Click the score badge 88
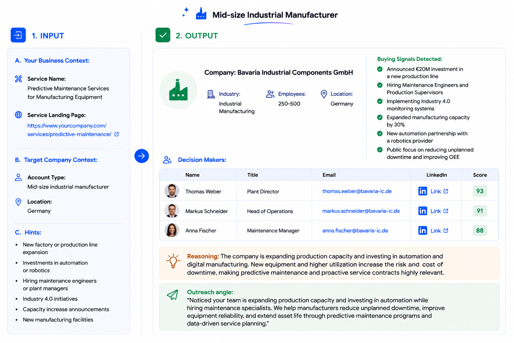 coord(480,230)
